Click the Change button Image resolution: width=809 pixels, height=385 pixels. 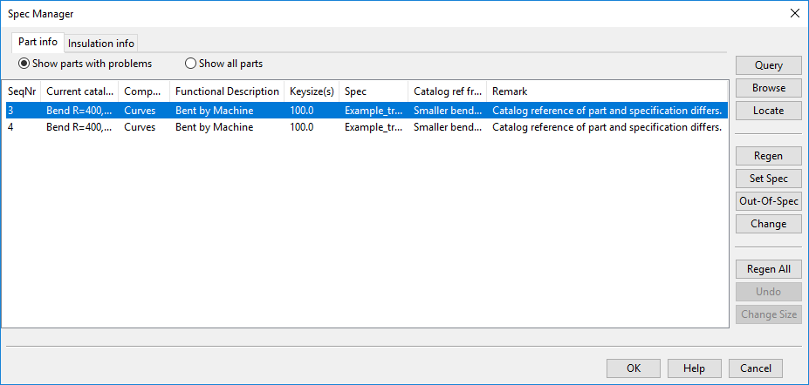pyautogui.click(x=768, y=224)
